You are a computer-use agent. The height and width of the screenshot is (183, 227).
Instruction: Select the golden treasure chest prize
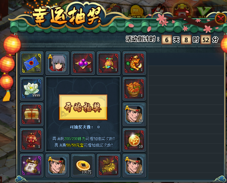click(x=32, y=114)
